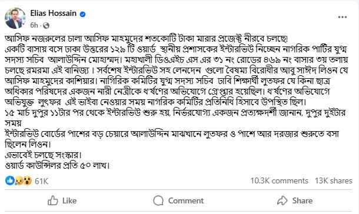Click the blue thumbs-up reaction emoji

tap(9, 180)
